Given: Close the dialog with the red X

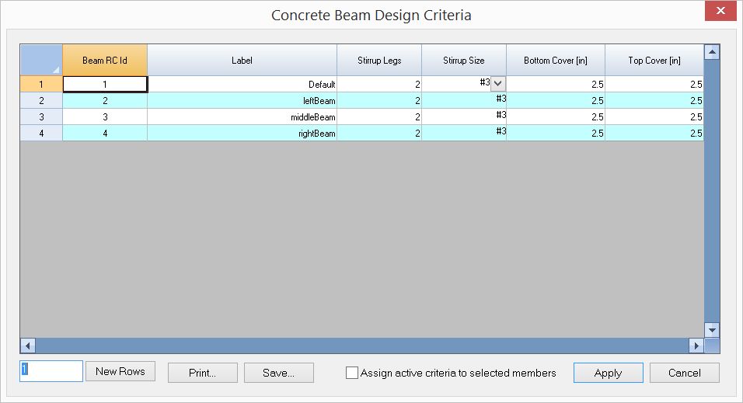Looking at the screenshot, I should click(720, 10).
